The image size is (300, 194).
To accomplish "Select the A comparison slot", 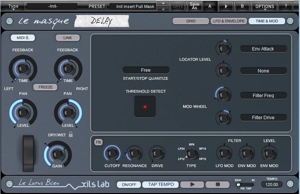I will (210, 6).
